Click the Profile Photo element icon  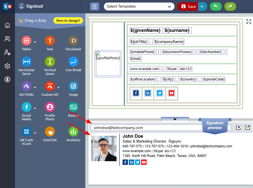click(50, 107)
